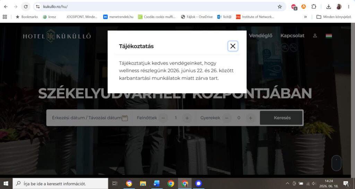The image size is (355, 189).
Task: Click the Windows taskbar search box
Action: 60,183
